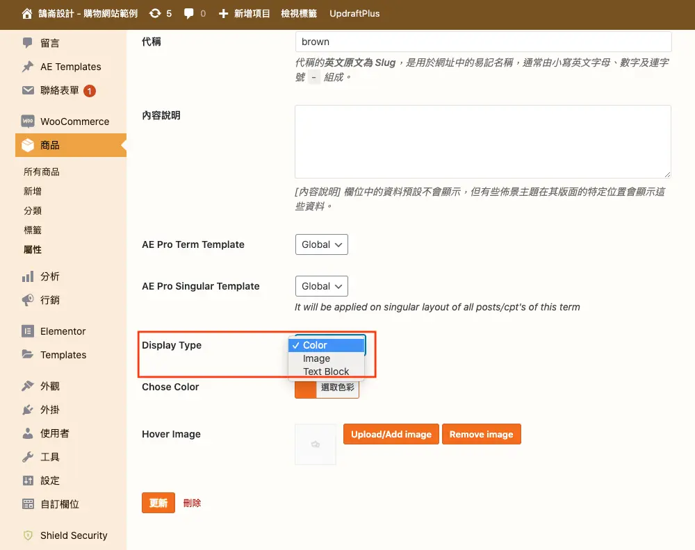Choose Text Block in the Display Type list
The width and height of the screenshot is (695, 550).
pos(326,372)
